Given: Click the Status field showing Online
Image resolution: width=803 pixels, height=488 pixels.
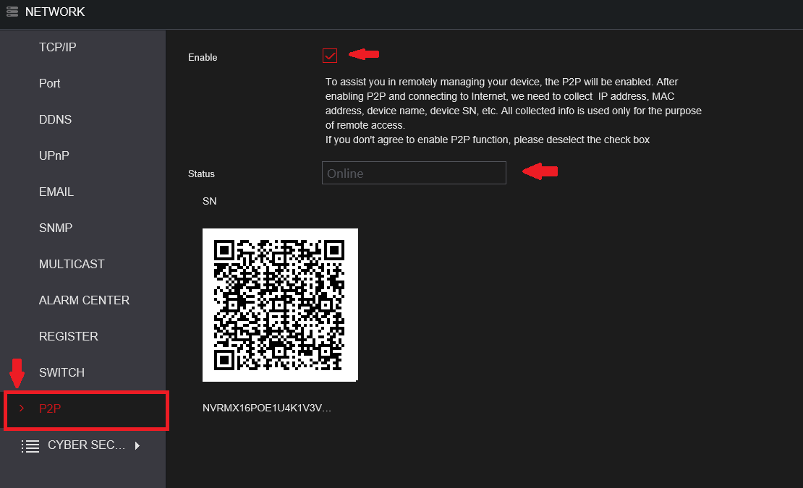Looking at the screenshot, I should [x=414, y=173].
